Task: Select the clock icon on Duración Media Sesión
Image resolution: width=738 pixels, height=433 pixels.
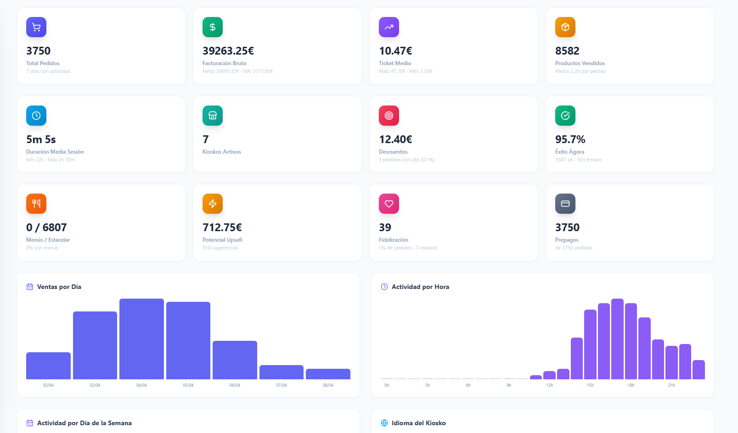Action: click(36, 116)
